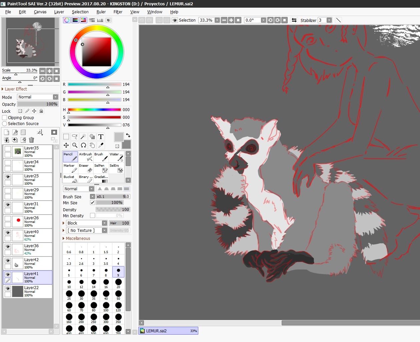420x342 pixels.
Task: Open the Stabilizer value dropdown
Action: click(329, 20)
